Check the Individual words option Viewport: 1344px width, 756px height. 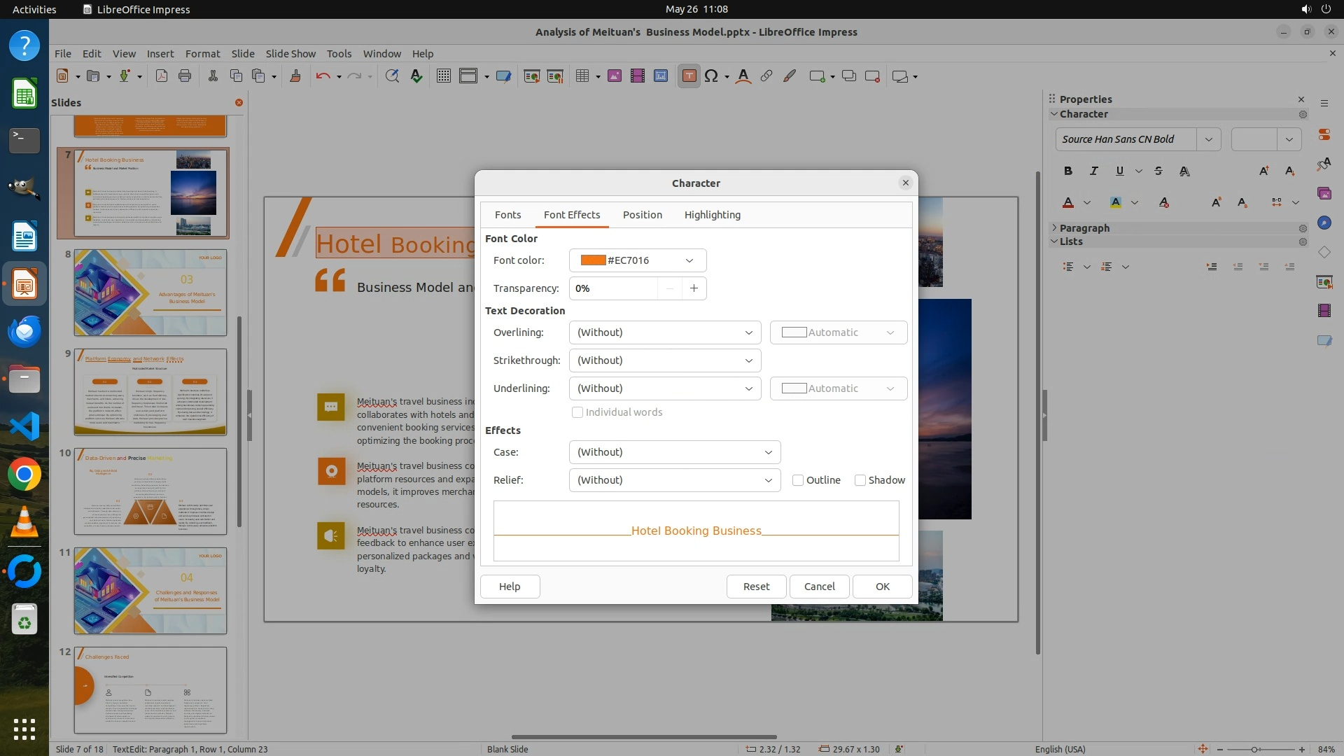coord(577,412)
